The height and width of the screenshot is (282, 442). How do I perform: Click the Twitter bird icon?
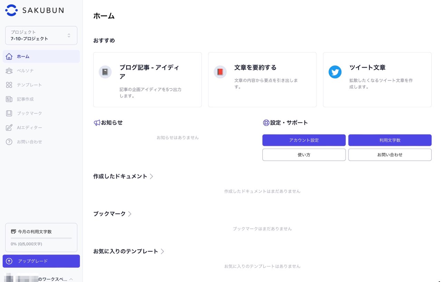tap(335, 72)
